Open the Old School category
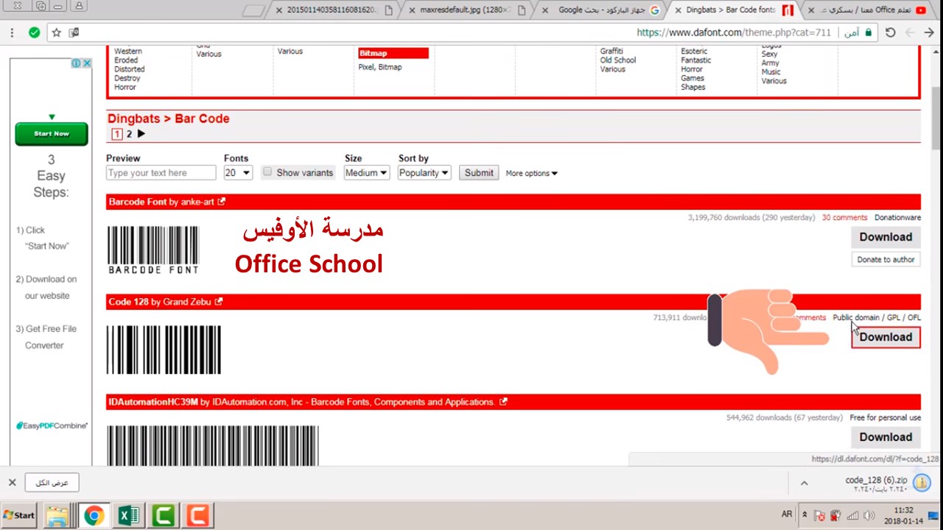Image resolution: width=943 pixels, height=530 pixels. [617, 60]
